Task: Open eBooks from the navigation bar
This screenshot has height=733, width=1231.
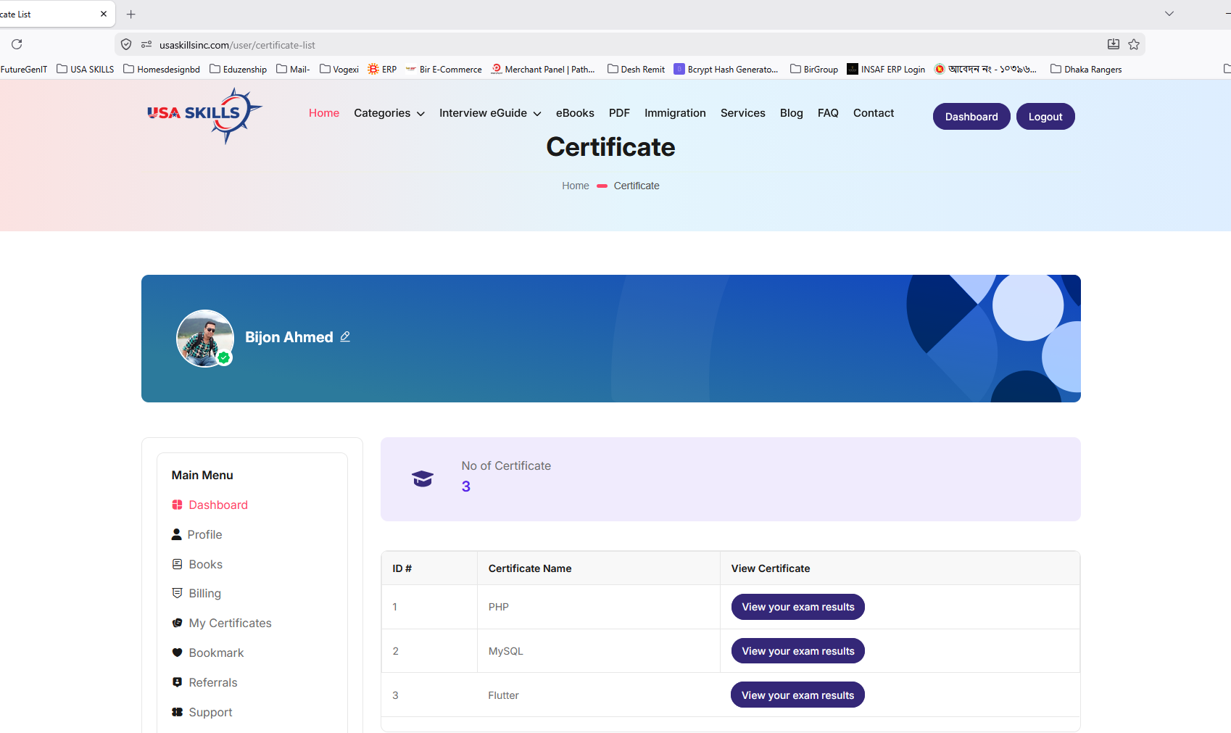Action: (x=575, y=113)
